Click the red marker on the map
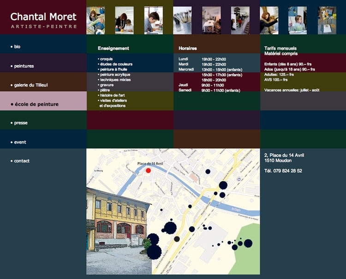This screenshot has width=346, height=279. [148, 170]
